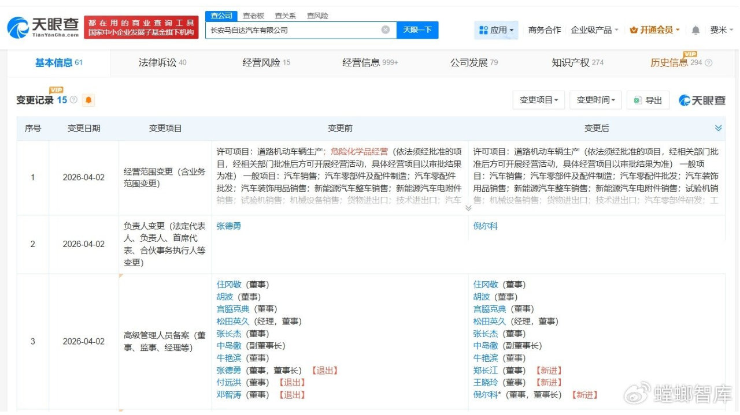This screenshot has height=415, width=740.
Task: Open 倪尔科* (董事，董事长) 新进 link
Action: [487, 395]
